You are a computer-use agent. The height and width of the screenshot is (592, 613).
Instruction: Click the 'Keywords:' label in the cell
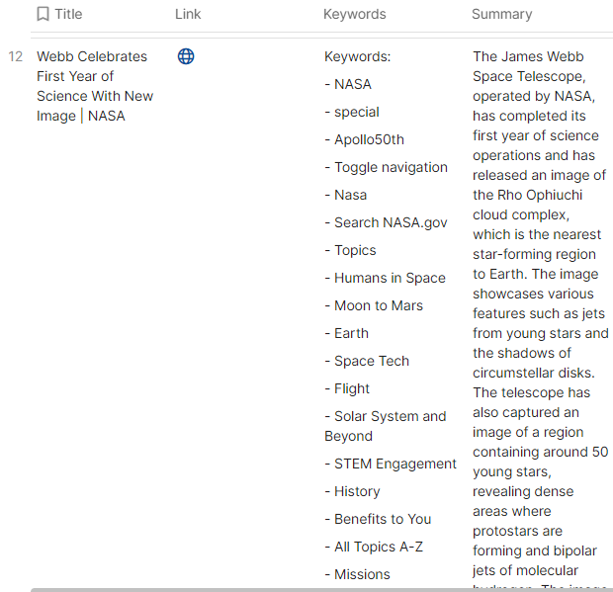[357, 56]
